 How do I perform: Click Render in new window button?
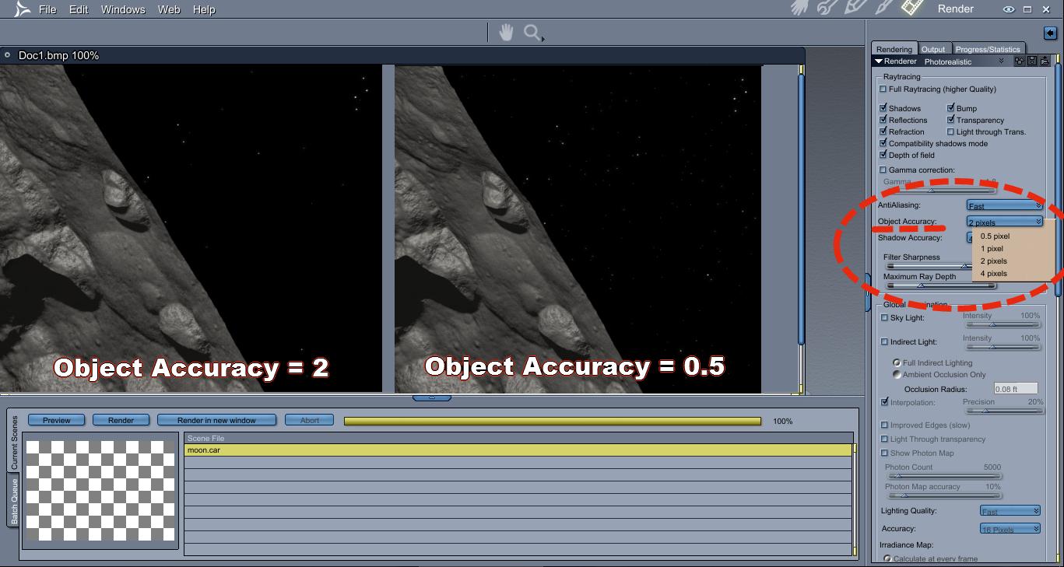(216, 420)
